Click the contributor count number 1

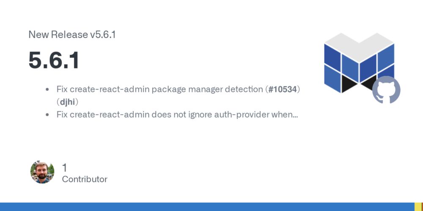(x=64, y=168)
